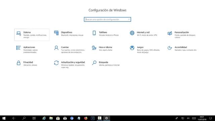
Task: Open the Mail app from the taskbar
Action: pyautogui.click(x=65, y=118)
